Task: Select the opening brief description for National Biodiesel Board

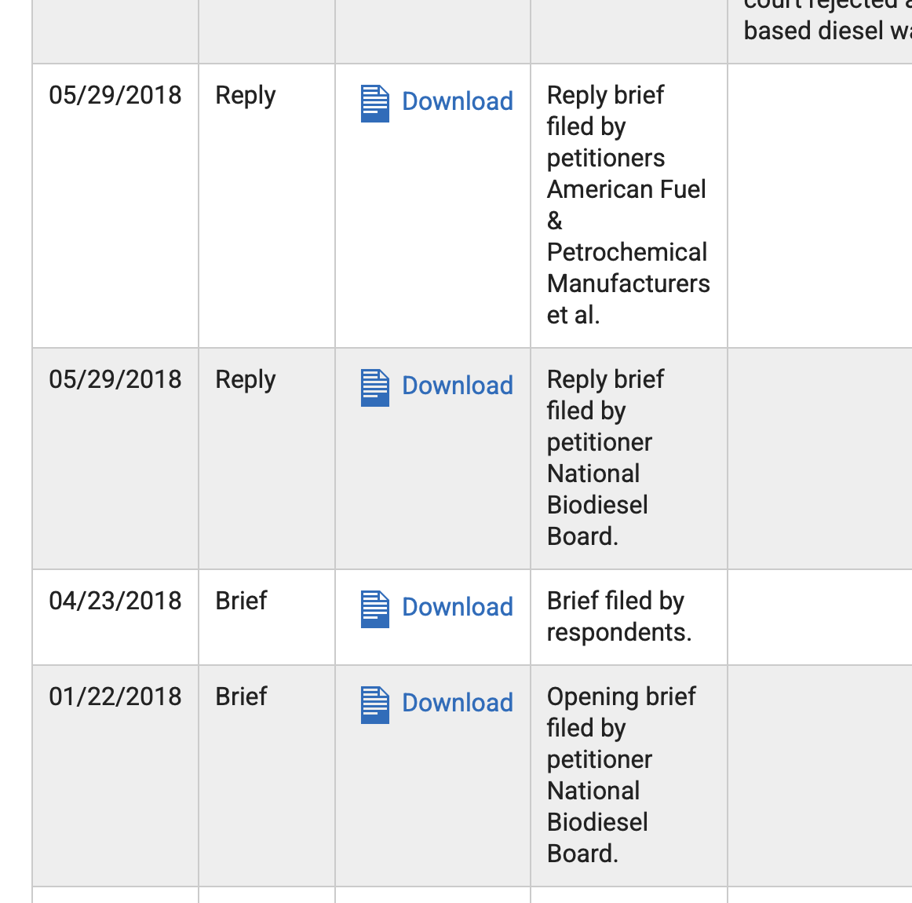Action: click(620, 775)
